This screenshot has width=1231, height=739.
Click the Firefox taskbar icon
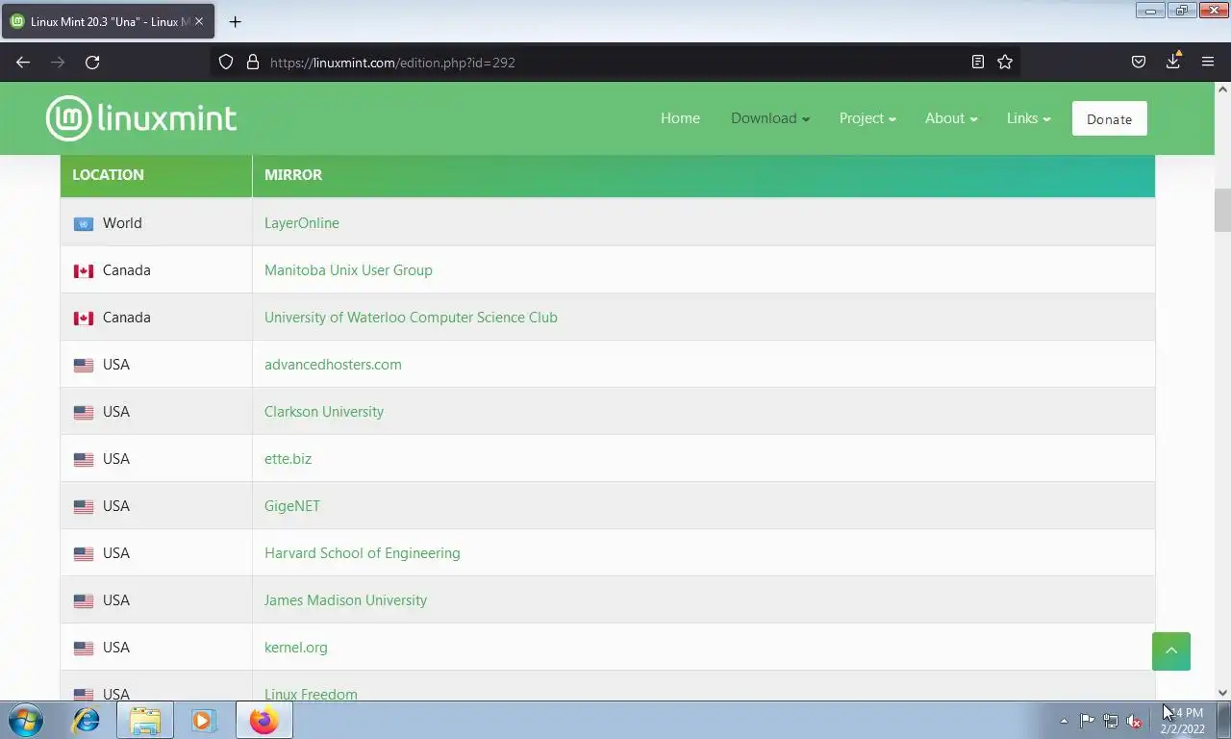point(264,720)
